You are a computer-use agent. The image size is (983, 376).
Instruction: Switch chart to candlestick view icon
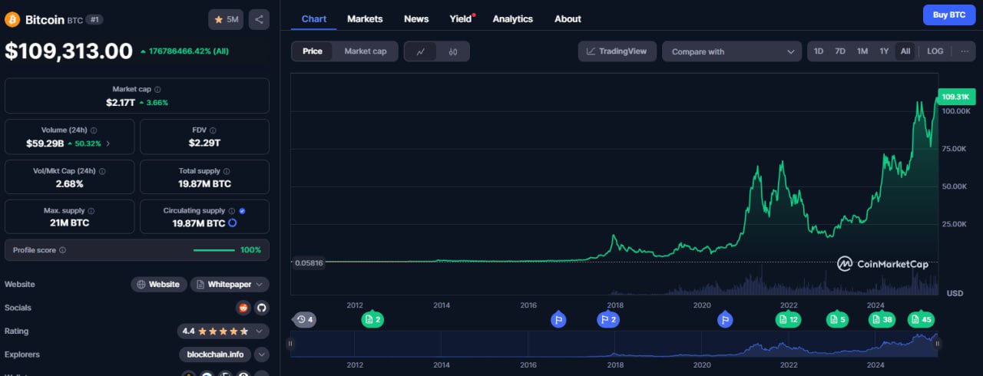point(453,51)
